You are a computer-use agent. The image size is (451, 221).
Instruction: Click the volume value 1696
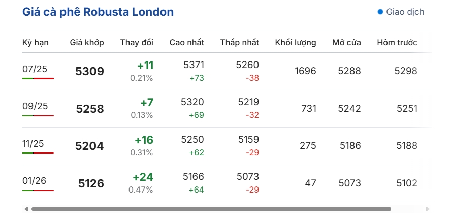305,71
